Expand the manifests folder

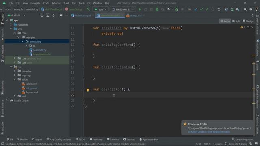click(x=11, y=24)
